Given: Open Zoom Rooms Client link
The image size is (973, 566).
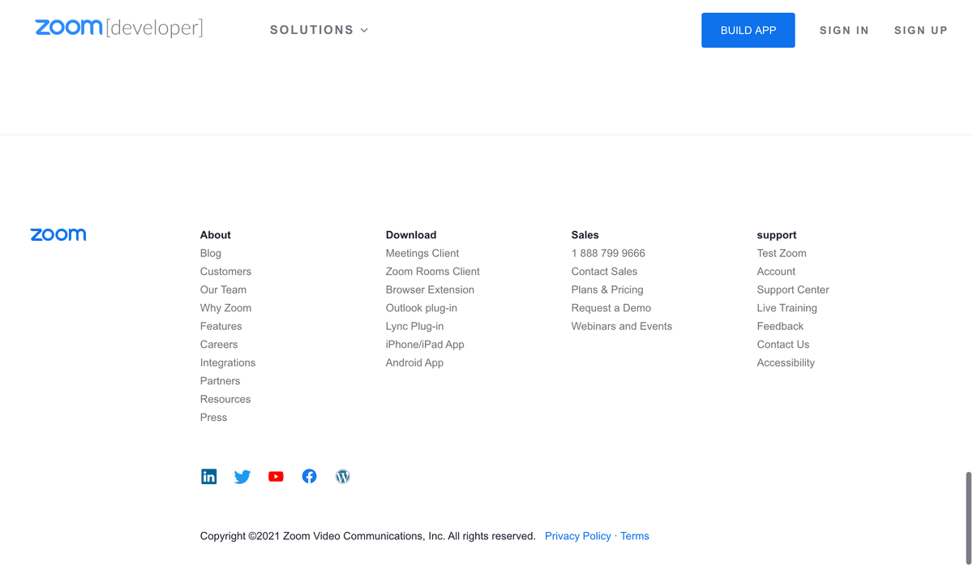Looking at the screenshot, I should (x=433, y=272).
